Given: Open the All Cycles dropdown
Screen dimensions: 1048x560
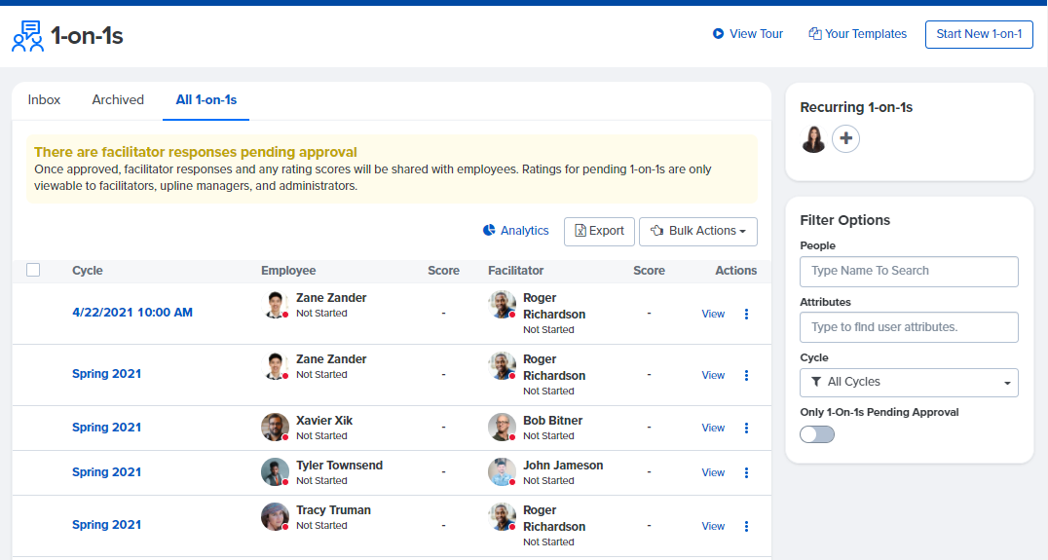Looking at the screenshot, I should (909, 382).
